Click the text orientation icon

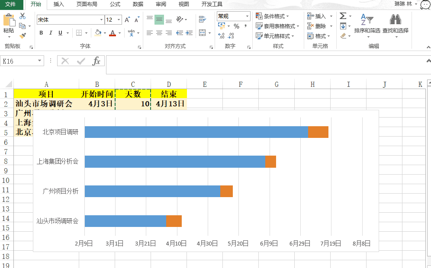pos(180,19)
